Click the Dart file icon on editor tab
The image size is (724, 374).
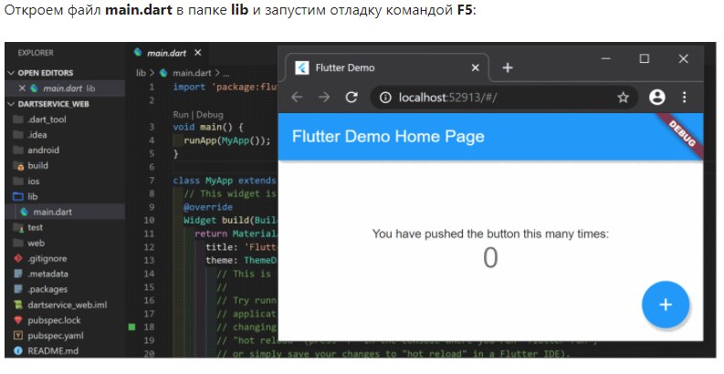point(138,53)
